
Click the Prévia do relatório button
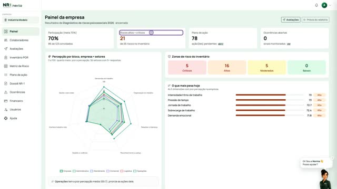315,20
